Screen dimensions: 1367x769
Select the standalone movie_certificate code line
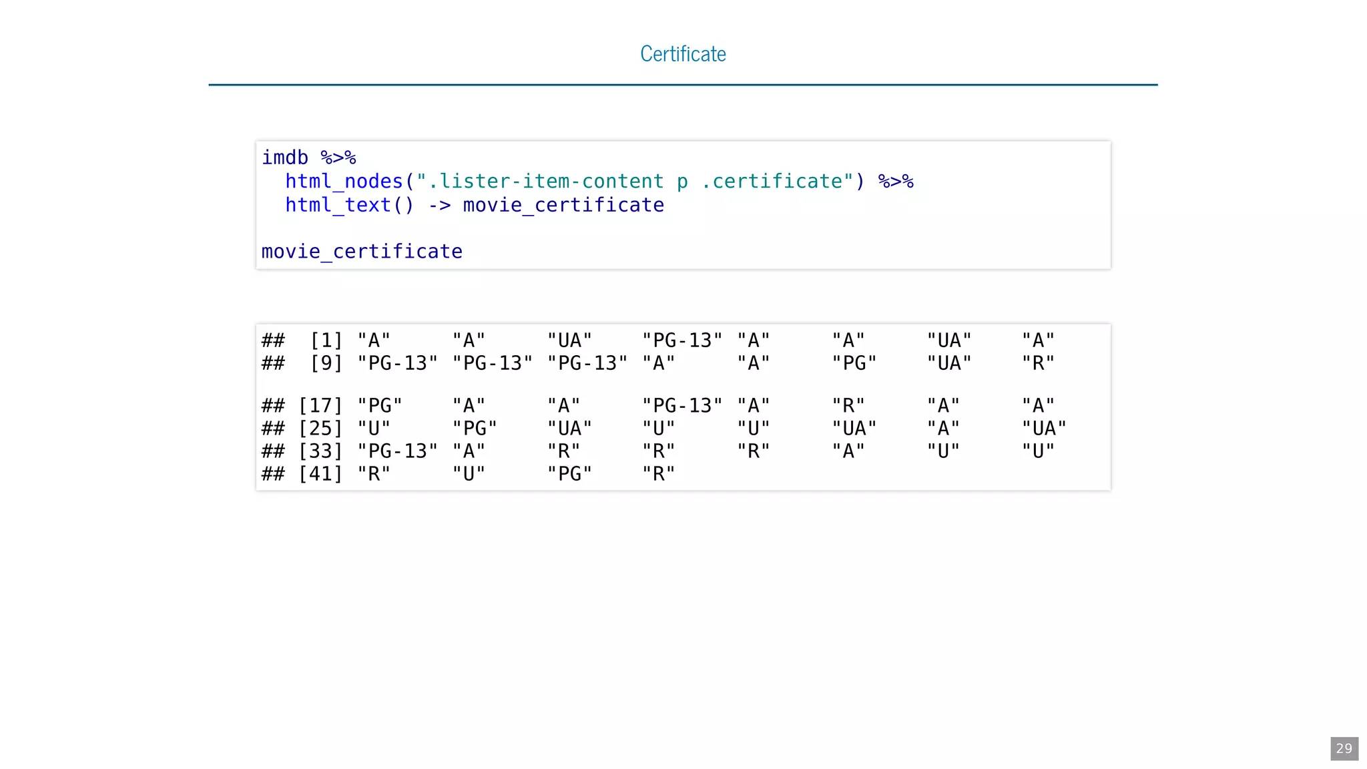(362, 252)
